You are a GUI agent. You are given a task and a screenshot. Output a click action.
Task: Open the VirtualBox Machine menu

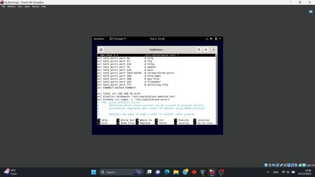click(x=11, y=6)
